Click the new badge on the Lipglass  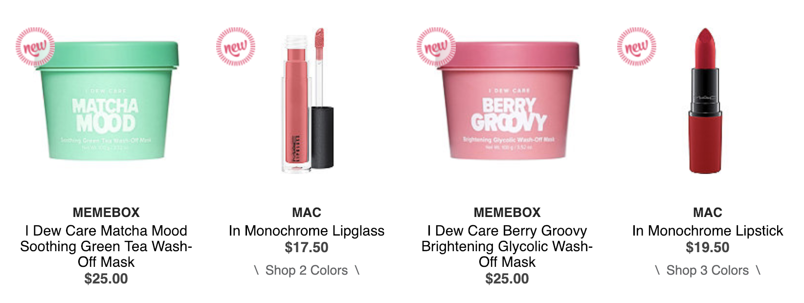(236, 47)
